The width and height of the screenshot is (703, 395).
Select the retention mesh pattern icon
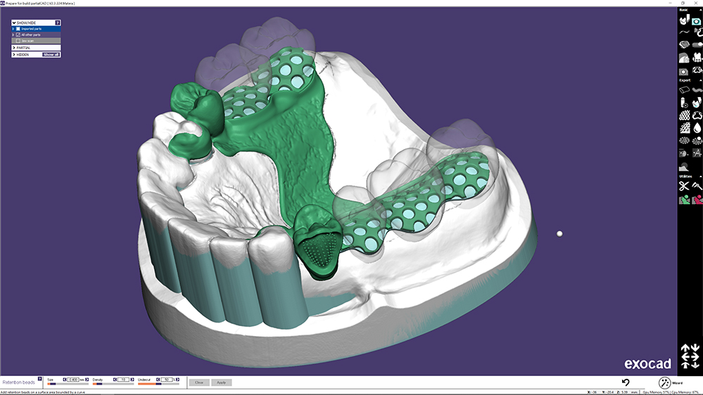click(x=683, y=115)
